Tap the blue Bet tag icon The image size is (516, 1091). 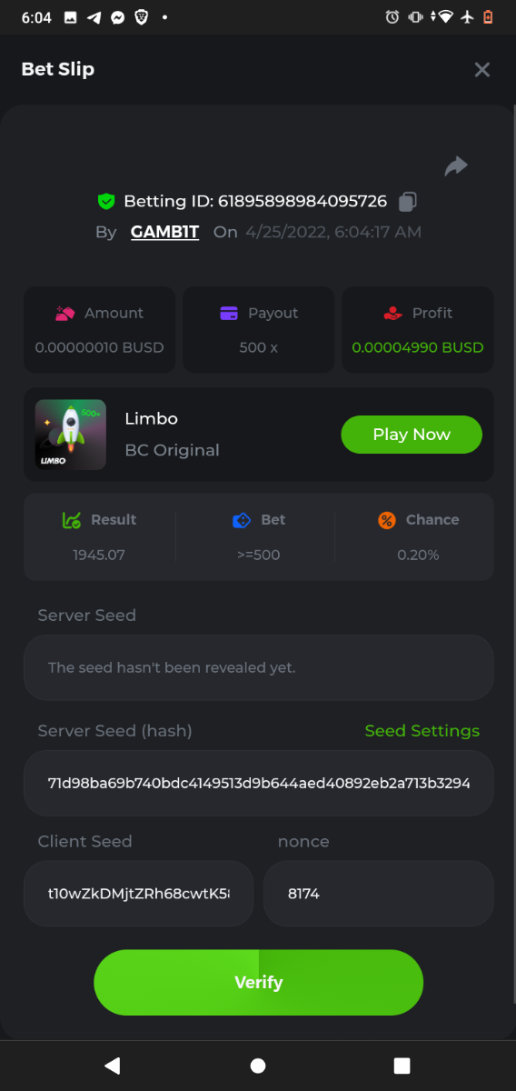[x=242, y=520]
